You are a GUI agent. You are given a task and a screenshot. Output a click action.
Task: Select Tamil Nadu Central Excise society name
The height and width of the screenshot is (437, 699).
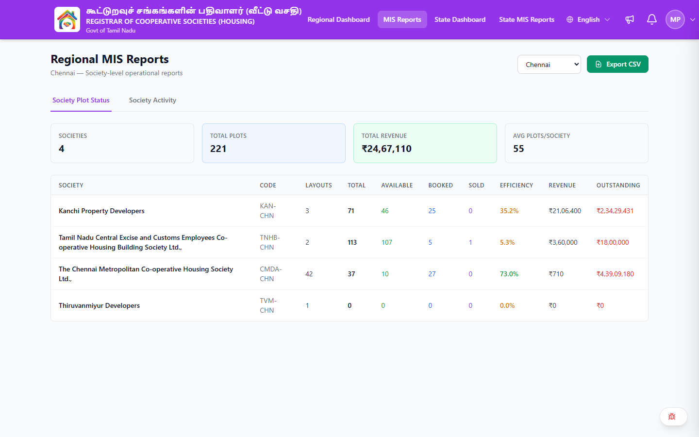(143, 242)
